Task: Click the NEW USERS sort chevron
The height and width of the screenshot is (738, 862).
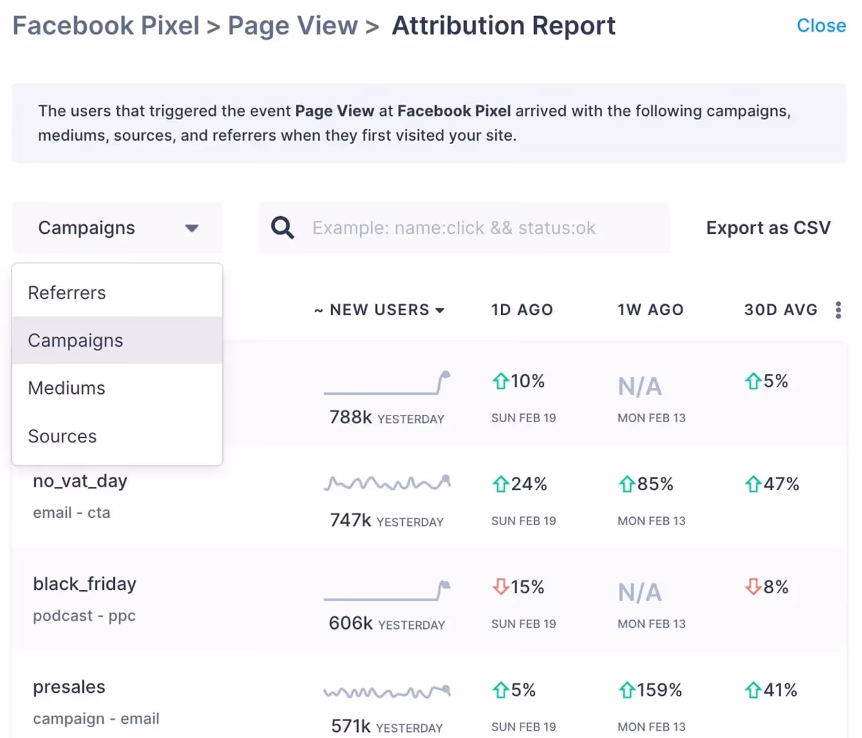Action: click(x=440, y=310)
